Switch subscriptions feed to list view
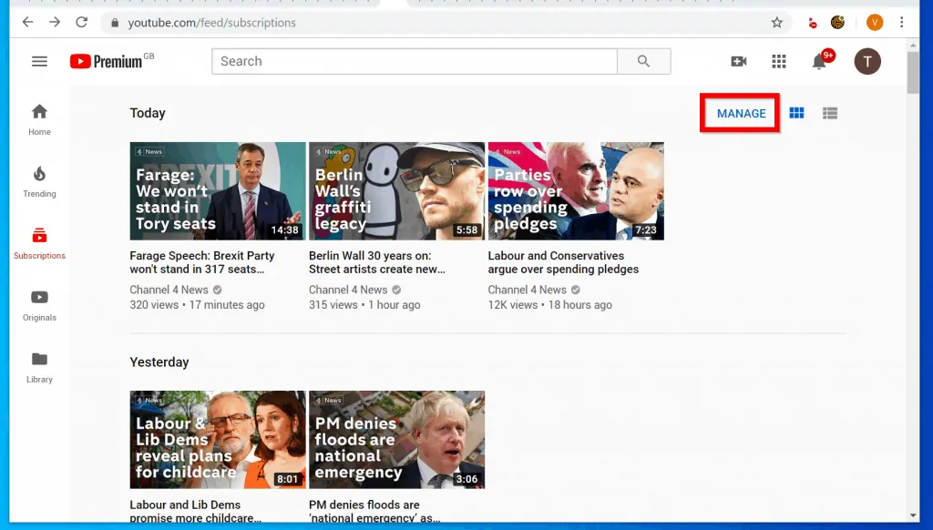Screen dimensions: 933x530 point(829,113)
